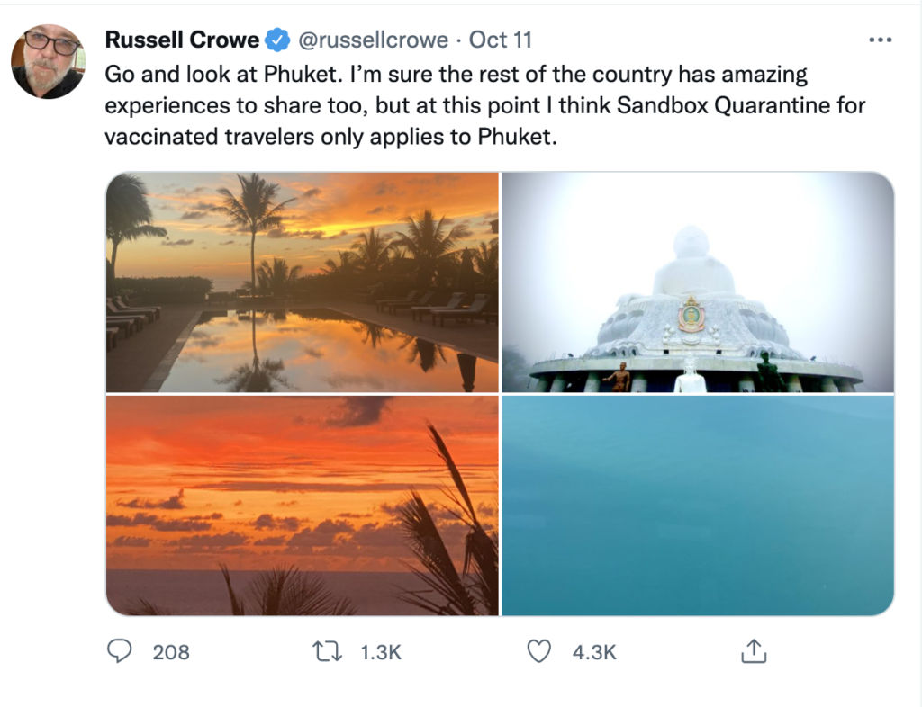Like the tweet with the heart icon
This screenshot has height=707, width=922.
(x=538, y=651)
